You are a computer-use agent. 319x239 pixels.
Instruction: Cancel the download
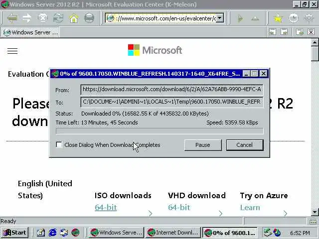245,145
